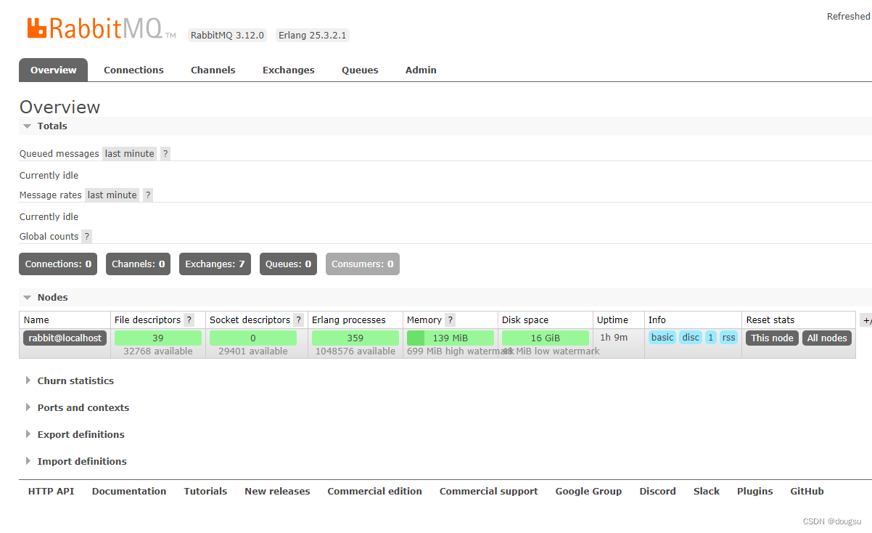872x533 pixels.
Task: Reset stats for All nodes
Action: [827, 338]
